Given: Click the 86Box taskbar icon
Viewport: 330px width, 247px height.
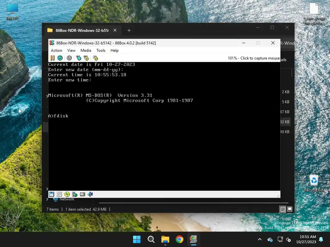Looking at the screenshot, I should pos(193,239).
